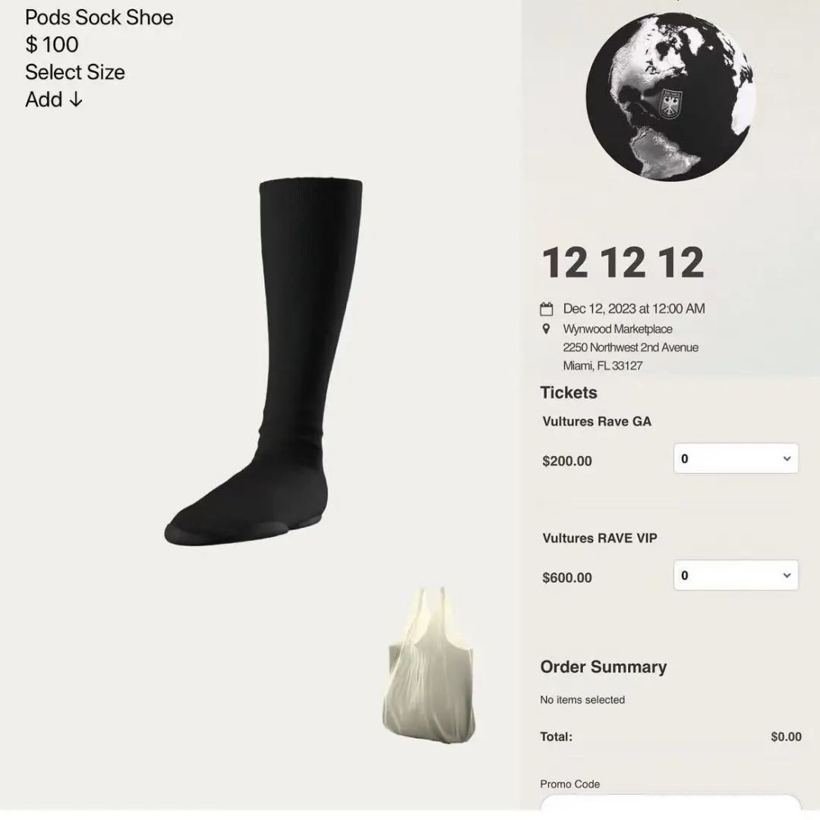Click the chevron in the GA quantity box
Image resolution: width=820 pixels, height=820 pixels.
click(787, 459)
